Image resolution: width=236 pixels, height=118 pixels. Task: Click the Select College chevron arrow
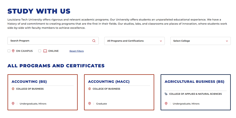227,41
